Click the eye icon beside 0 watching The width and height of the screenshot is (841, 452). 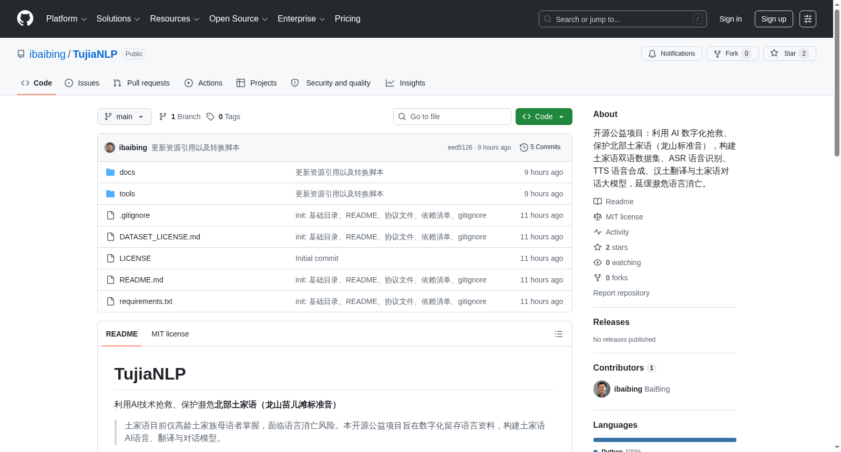point(598,262)
